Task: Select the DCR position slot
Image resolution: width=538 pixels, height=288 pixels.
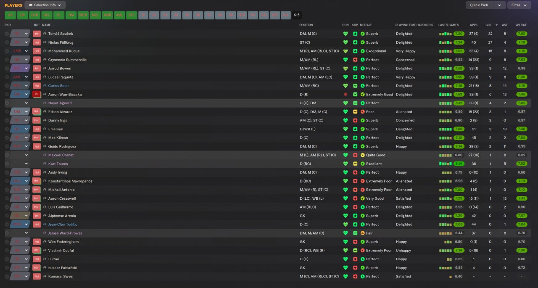Action: [34, 15]
